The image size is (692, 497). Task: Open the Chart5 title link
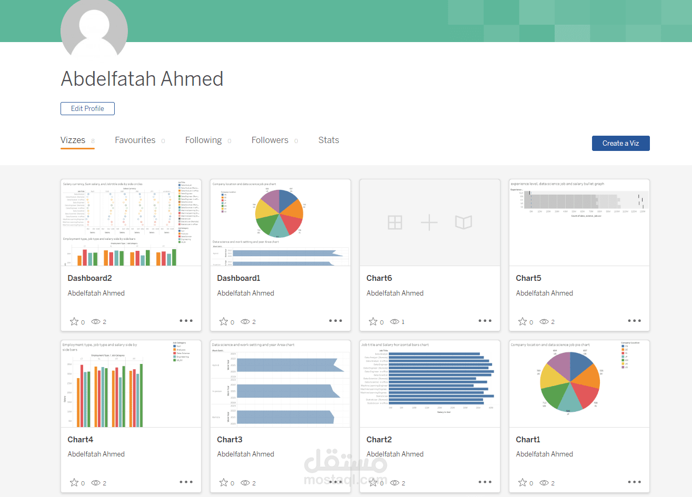click(528, 278)
